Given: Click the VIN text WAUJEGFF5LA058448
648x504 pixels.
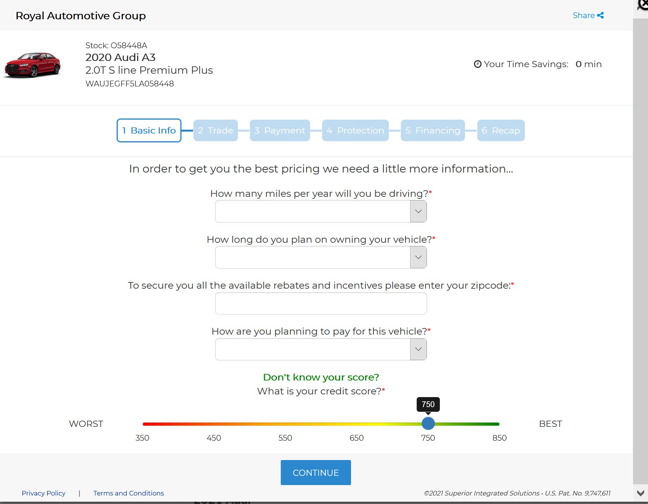Looking at the screenshot, I should [130, 84].
